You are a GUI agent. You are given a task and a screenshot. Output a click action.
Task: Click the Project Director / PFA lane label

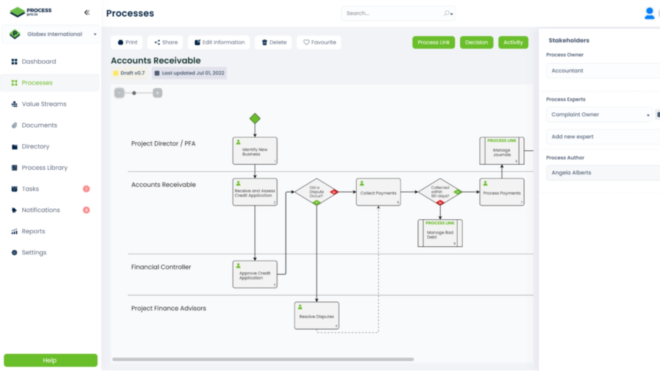tap(163, 143)
